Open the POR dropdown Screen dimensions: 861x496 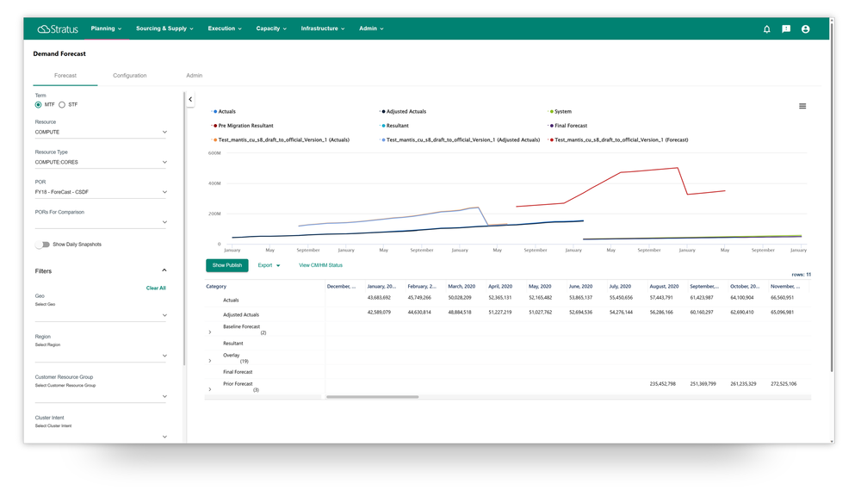[x=164, y=191]
